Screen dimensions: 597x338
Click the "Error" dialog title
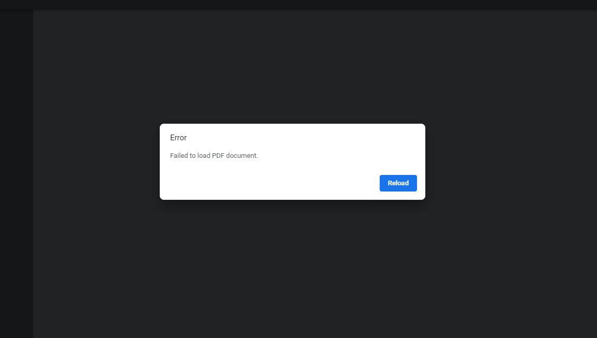(178, 138)
